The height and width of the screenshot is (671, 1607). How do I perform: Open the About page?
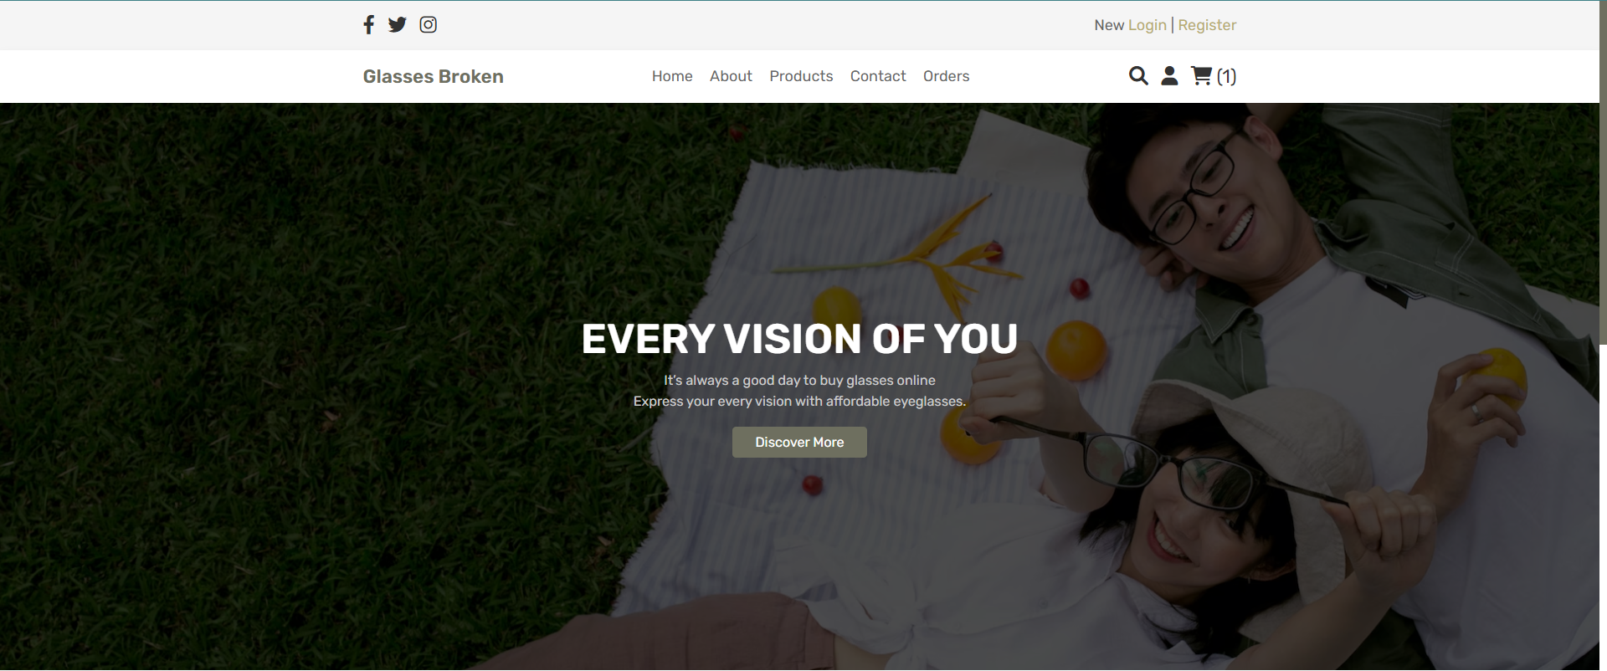(x=731, y=76)
